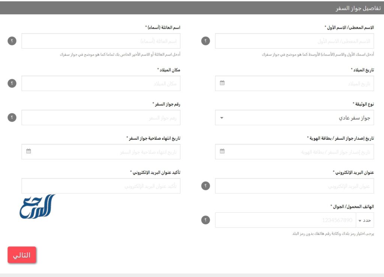Click the confirm email address input field

click(101, 185)
